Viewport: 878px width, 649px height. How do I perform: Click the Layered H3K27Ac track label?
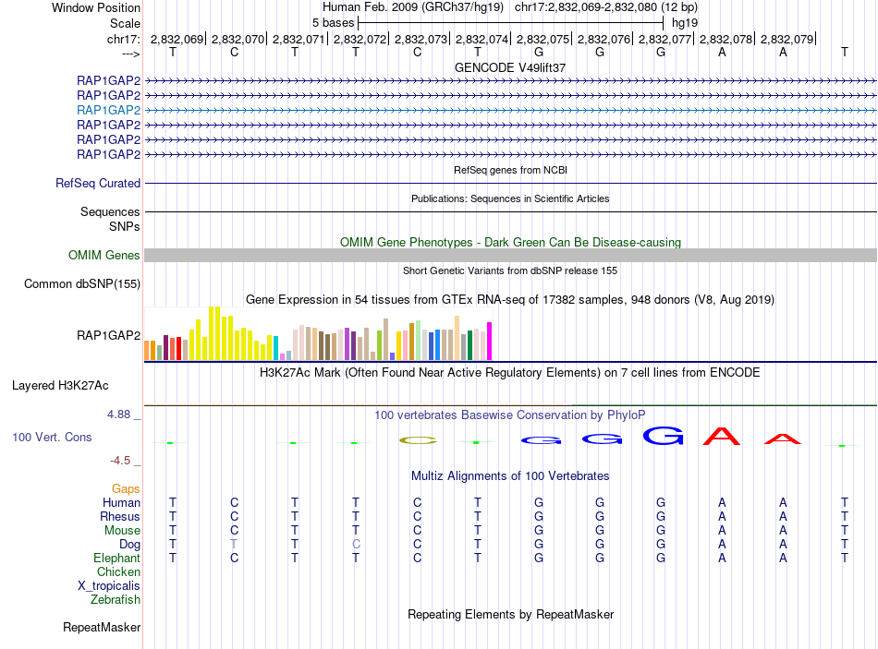(x=60, y=386)
